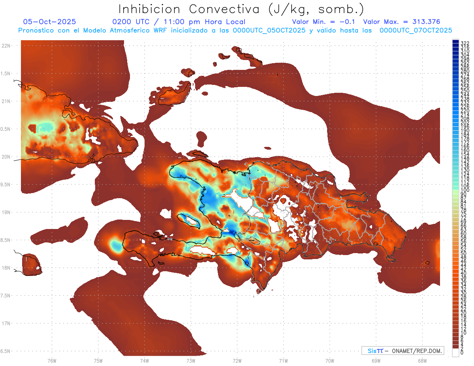Image resolution: width=474 pixels, height=366 pixels.
Task: Click the "0" value on the color legend
Action: 462,353
